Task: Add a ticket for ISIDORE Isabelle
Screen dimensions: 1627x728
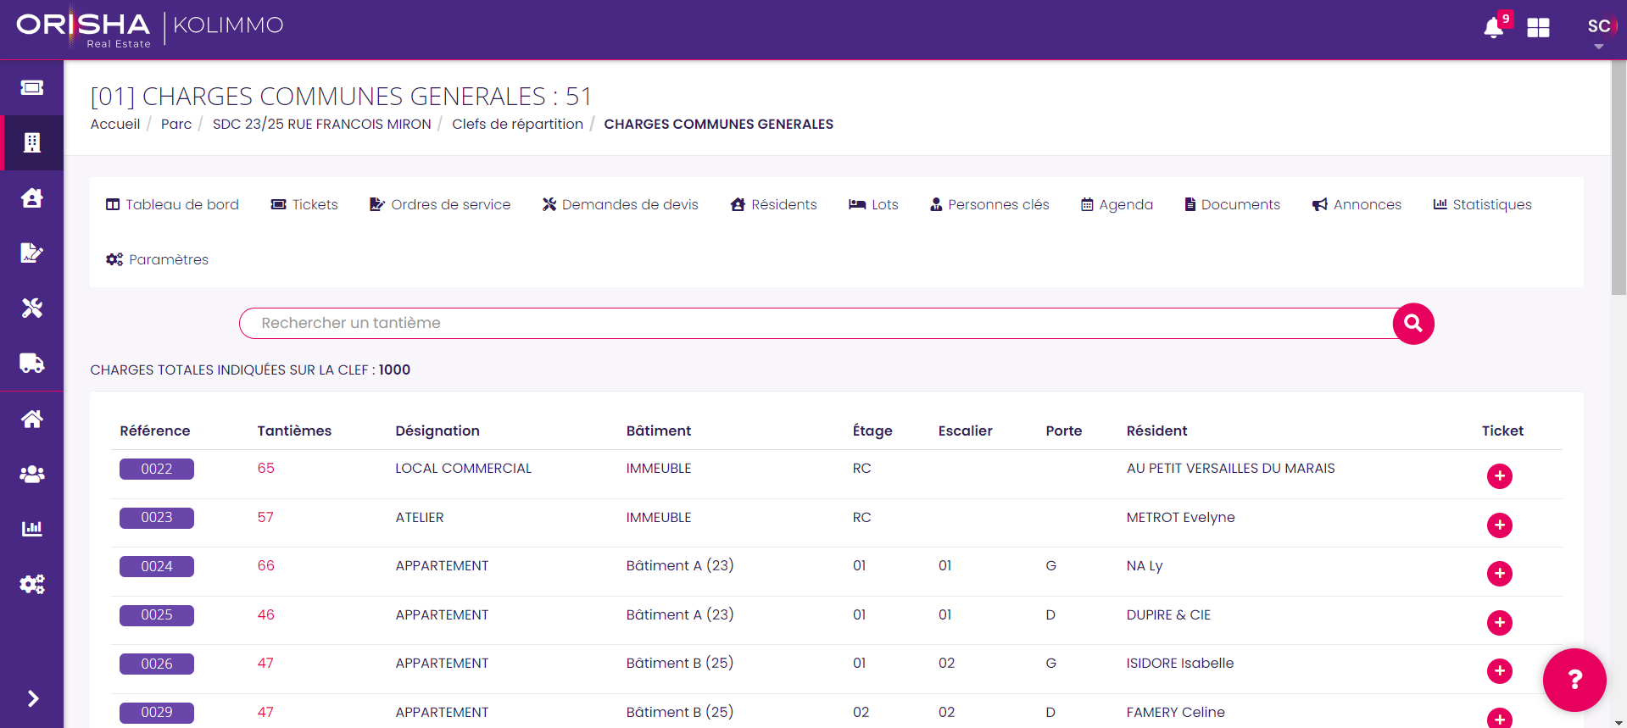Action: pyautogui.click(x=1500, y=671)
